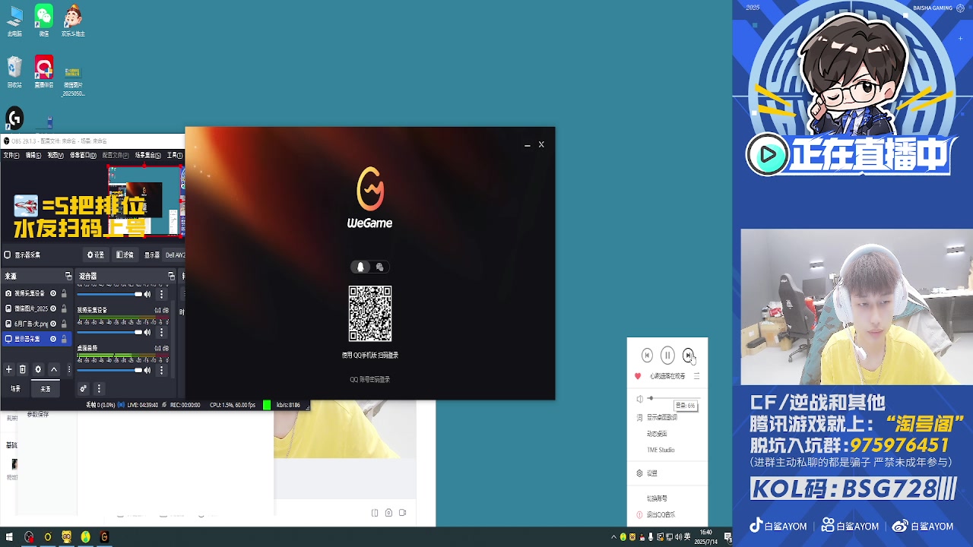Show hidden tray icons chevron
This screenshot has width=973, height=547.
coord(614,537)
